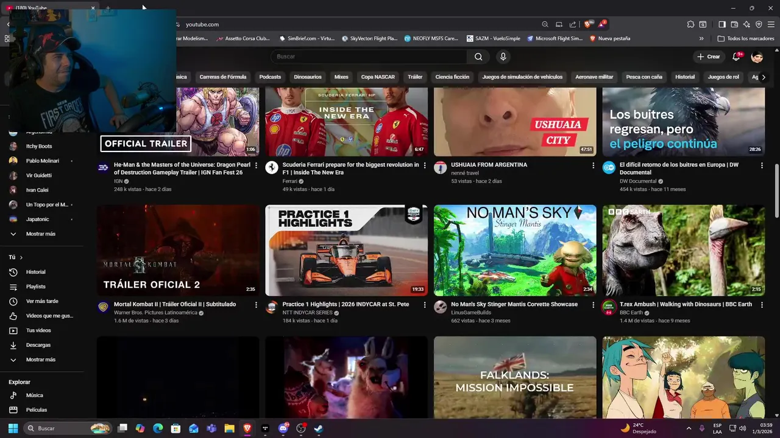Play the Practice 1 Highlights thumbnail

tap(346, 250)
